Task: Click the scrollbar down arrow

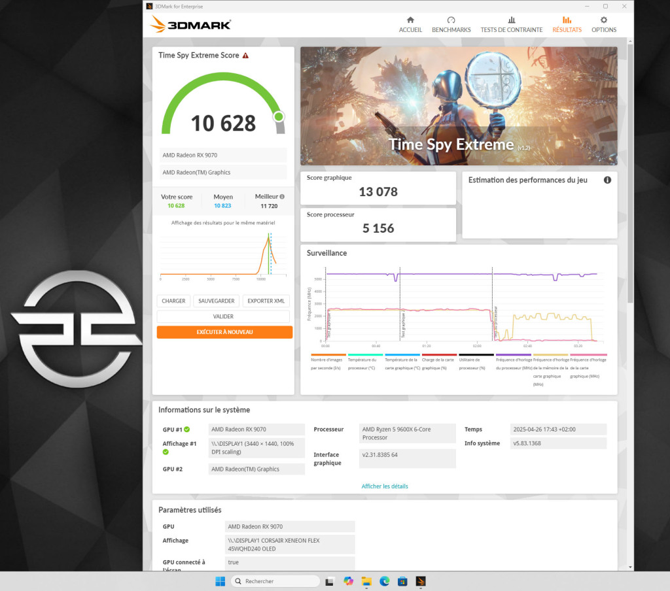Action: pyautogui.click(x=630, y=567)
